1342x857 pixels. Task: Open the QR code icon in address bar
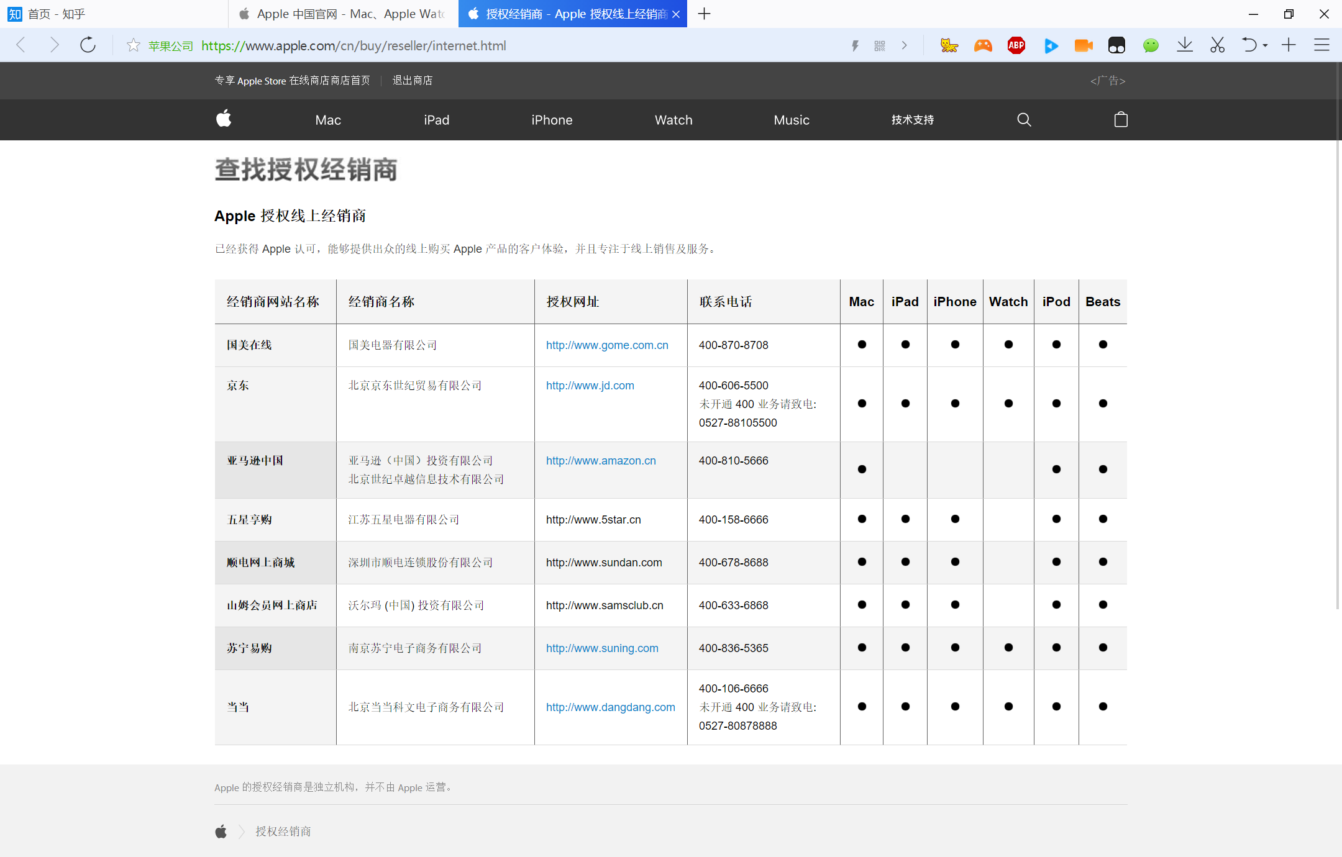[880, 45]
